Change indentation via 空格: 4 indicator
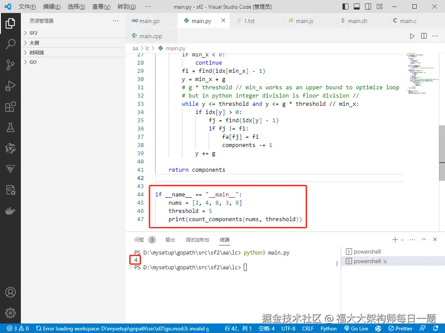445x333 pixels. click(x=266, y=329)
